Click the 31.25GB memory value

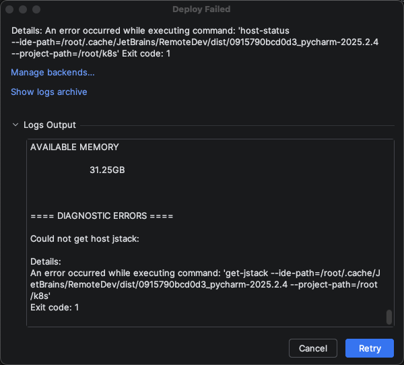point(107,170)
